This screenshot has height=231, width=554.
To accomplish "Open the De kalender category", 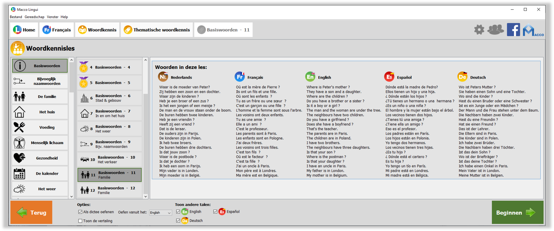I will [39, 173].
